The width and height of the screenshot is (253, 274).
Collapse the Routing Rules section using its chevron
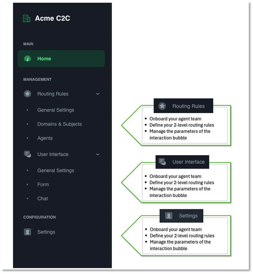point(98,94)
